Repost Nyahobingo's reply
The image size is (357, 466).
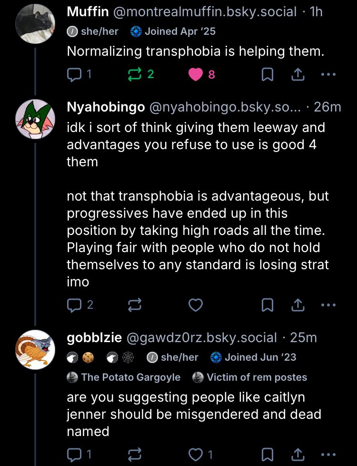(x=134, y=305)
